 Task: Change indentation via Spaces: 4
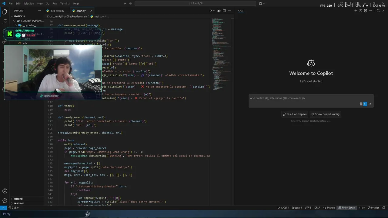pos(297,208)
